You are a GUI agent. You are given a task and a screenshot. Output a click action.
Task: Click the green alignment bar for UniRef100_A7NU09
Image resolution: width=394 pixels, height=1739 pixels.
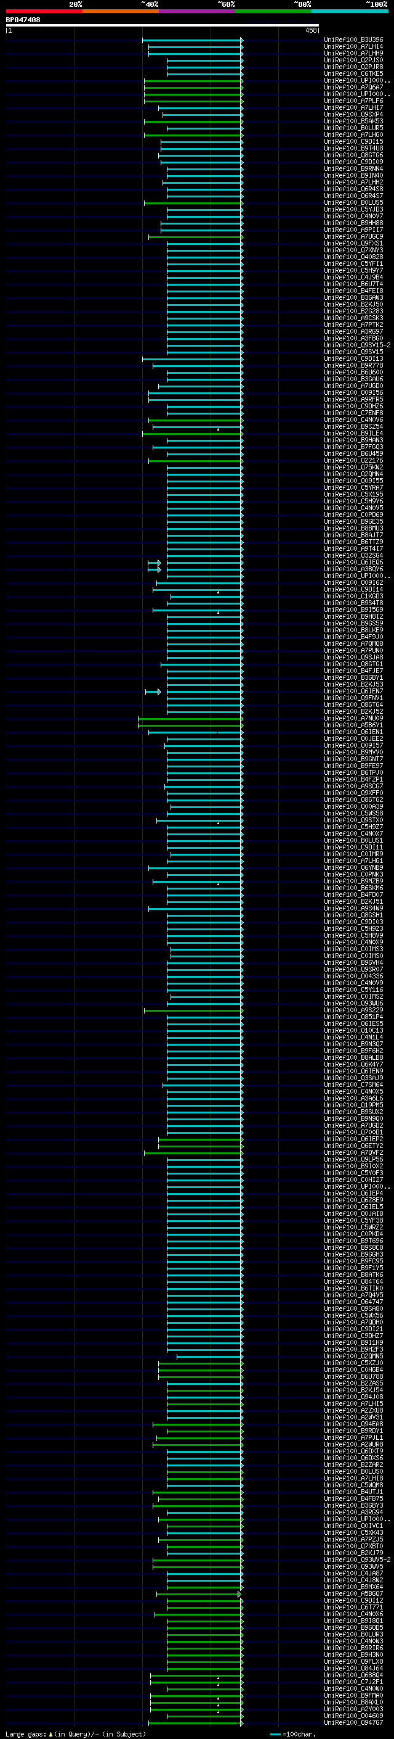pos(191,718)
